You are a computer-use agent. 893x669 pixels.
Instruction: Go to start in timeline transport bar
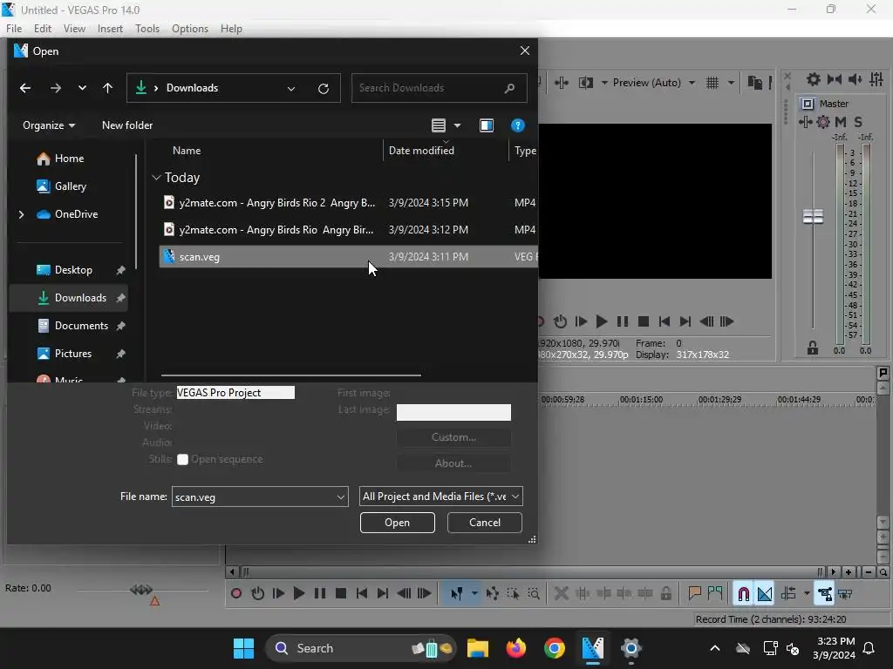pyautogui.click(x=362, y=593)
